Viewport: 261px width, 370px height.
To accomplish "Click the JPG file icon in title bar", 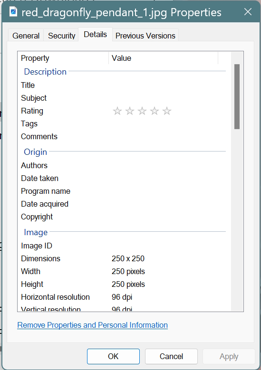I will click(x=13, y=12).
